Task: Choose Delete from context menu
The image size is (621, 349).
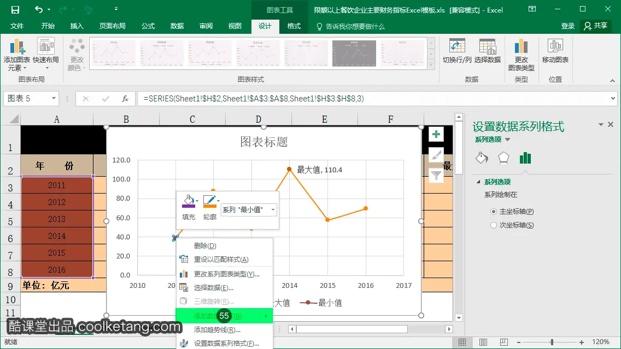Action: pyautogui.click(x=224, y=246)
